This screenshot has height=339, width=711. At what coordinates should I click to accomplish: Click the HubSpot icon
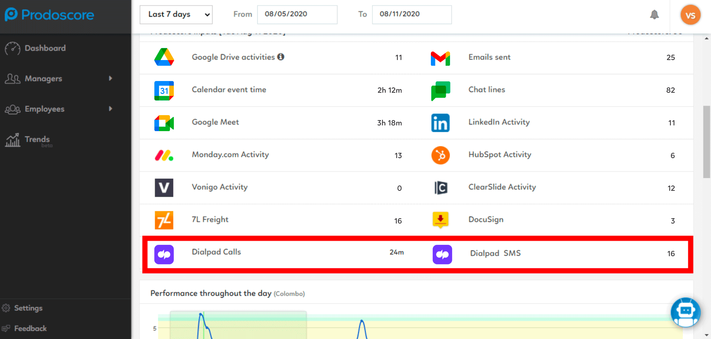(440, 155)
